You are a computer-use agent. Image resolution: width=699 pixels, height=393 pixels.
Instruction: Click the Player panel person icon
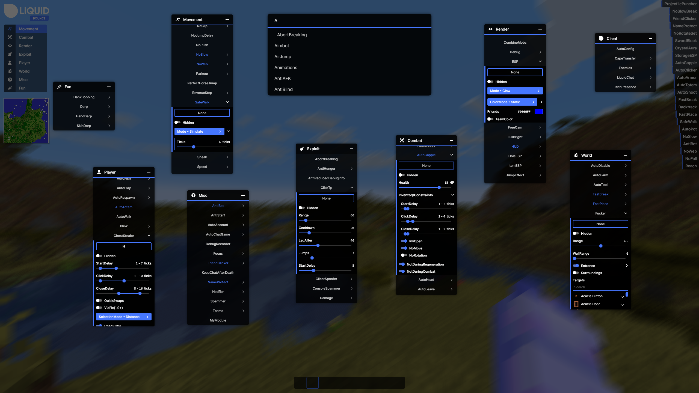[98, 172]
